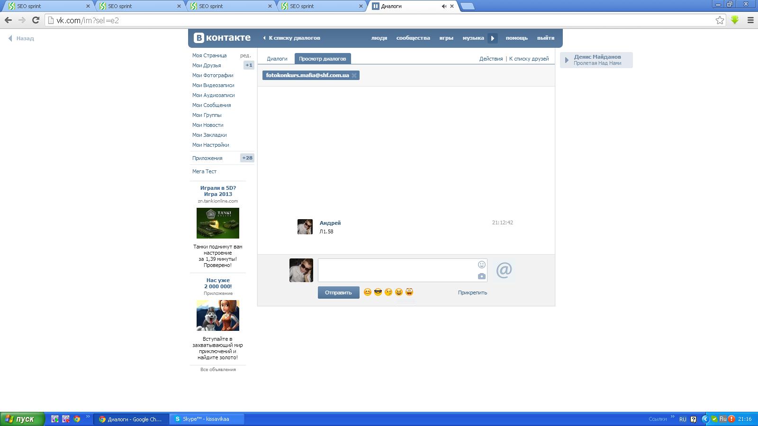The width and height of the screenshot is (758, 426).
Task: Bookmark this page with the star icon
Action: click(x=720, y=20)
